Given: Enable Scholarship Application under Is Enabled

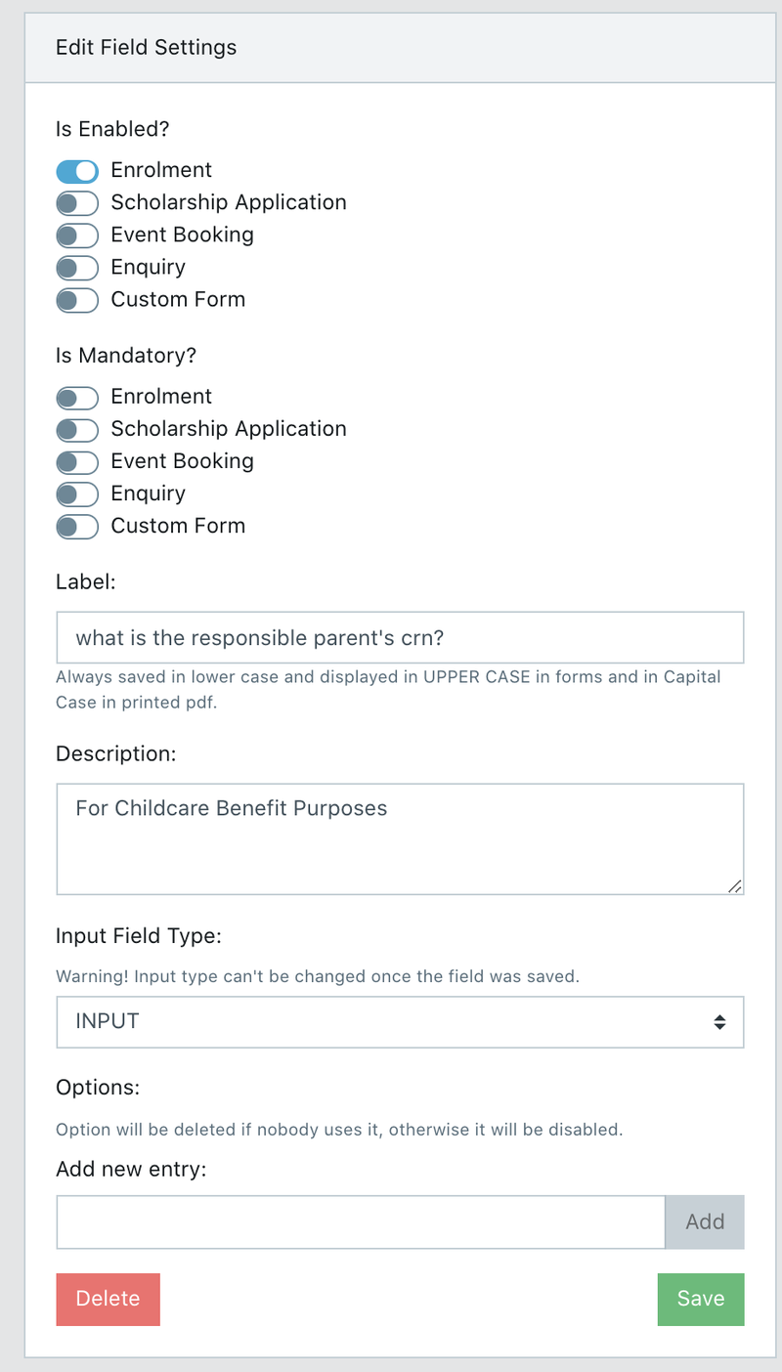Looking at the screenshot, I should [77, 203].
